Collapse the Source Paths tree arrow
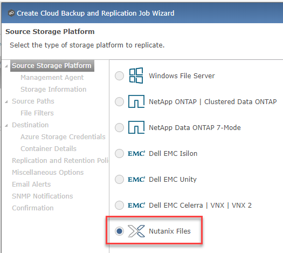 tap(6, 101)
